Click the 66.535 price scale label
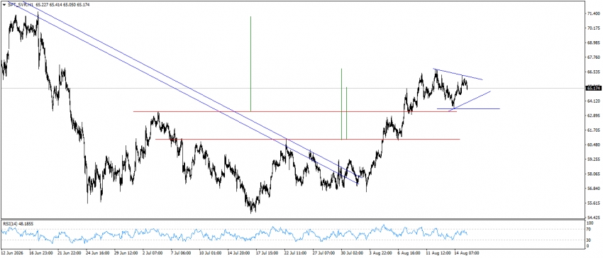This screenshot has height=258, width=603. 593,72
